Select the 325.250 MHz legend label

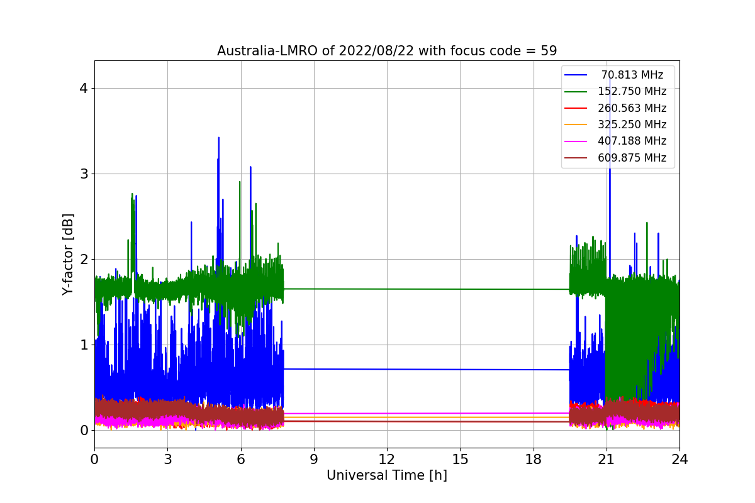point(632,124)
